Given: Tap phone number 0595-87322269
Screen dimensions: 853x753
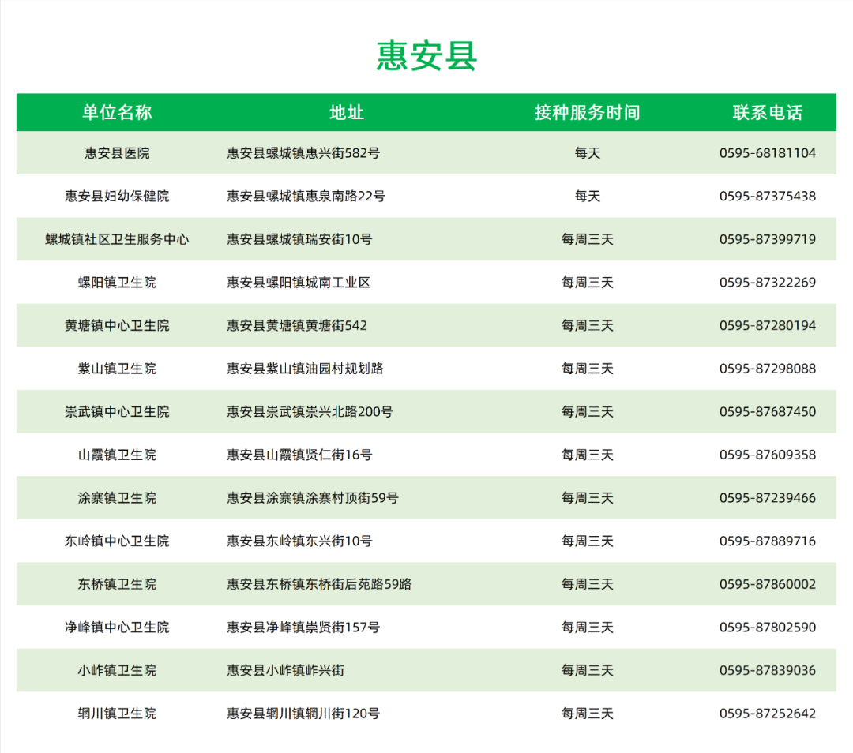Looking at the screenshot, I should (x=767, y=283).
